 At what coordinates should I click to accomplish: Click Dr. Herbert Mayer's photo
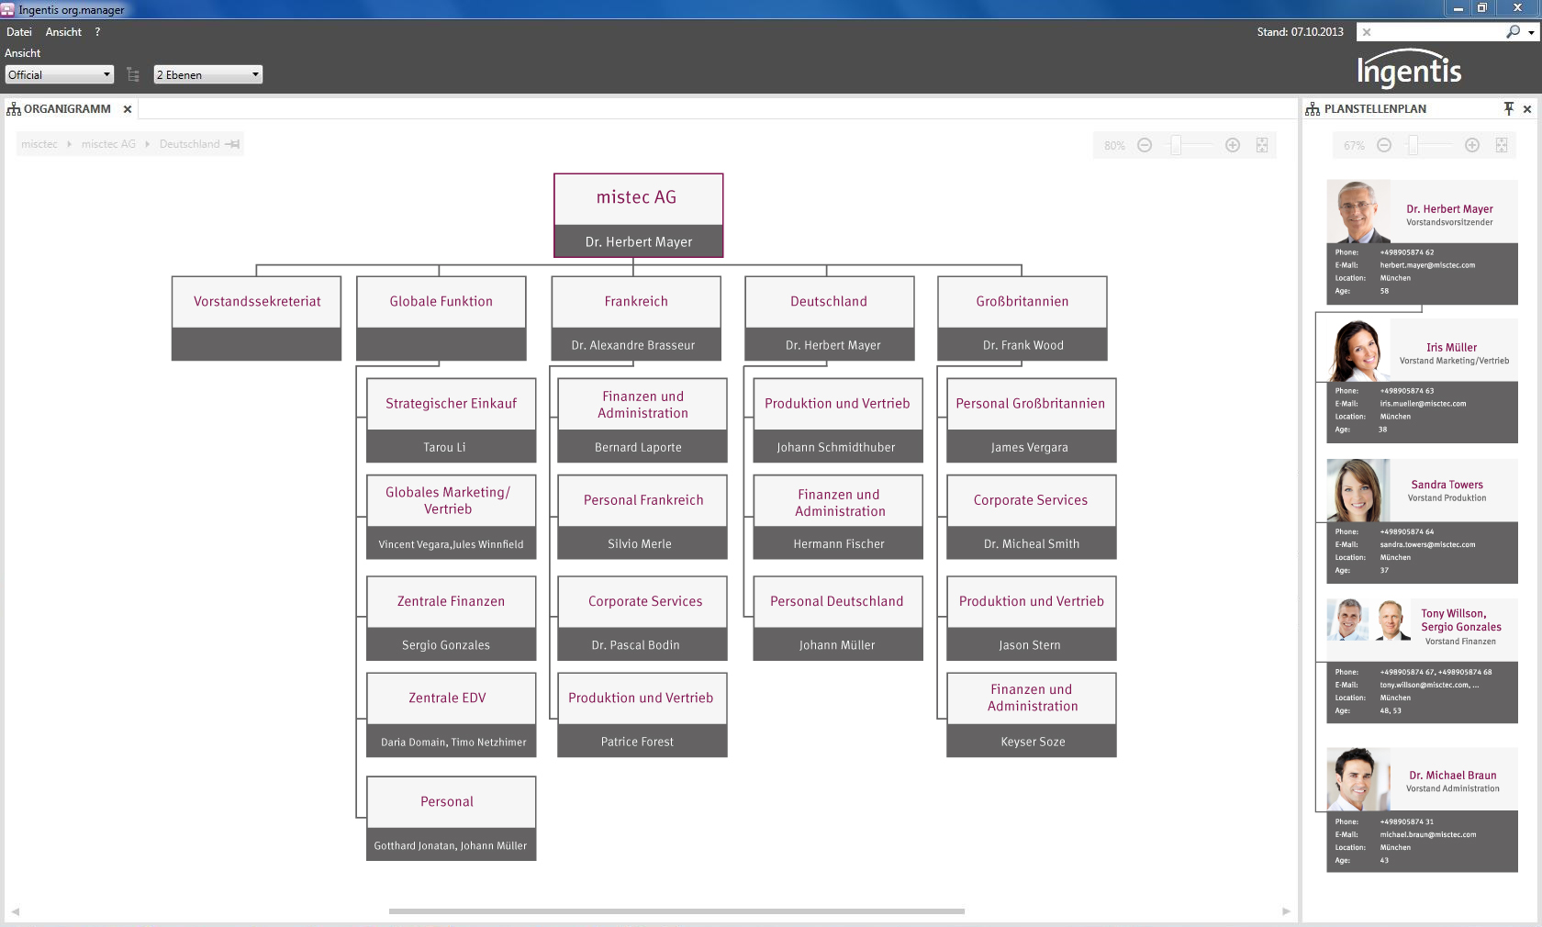(x=1358, y=212)
